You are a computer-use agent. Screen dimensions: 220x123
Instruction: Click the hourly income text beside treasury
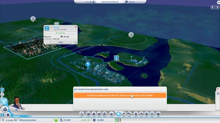point(86,120)
